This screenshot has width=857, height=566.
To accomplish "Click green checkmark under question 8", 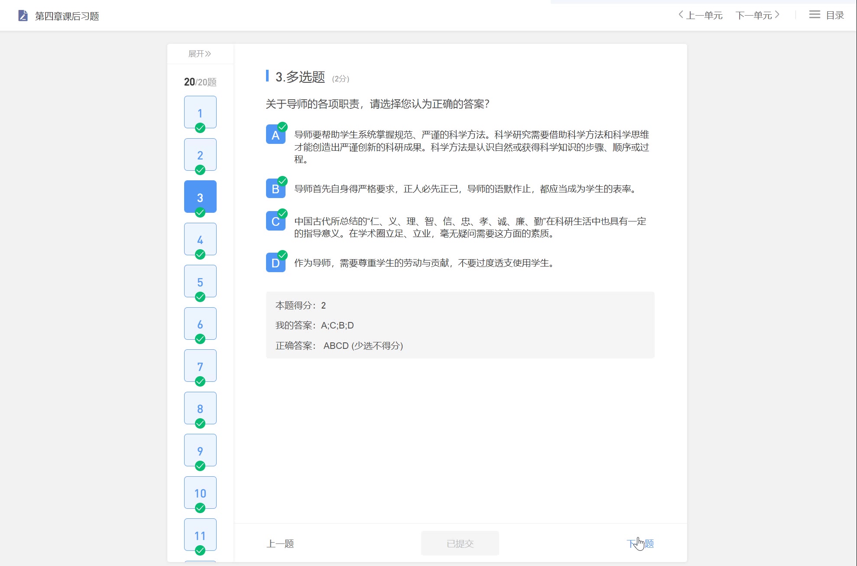I will pyautogui.click(x=200, y=423).
